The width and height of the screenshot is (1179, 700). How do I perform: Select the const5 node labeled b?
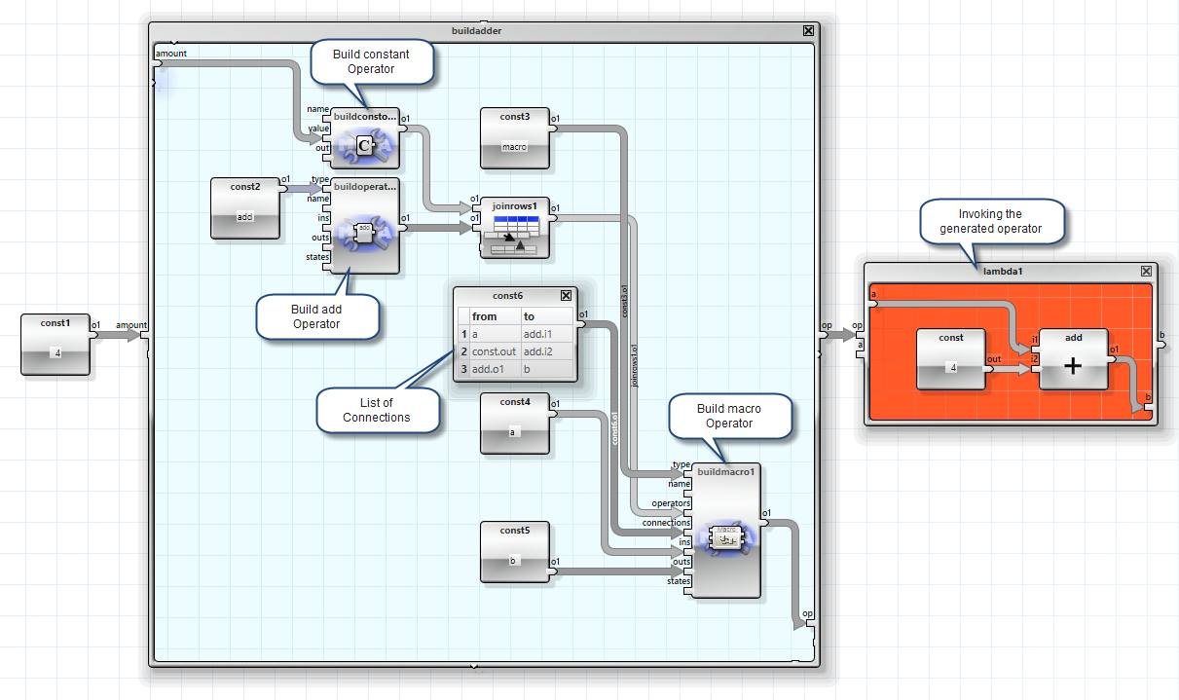514,552
